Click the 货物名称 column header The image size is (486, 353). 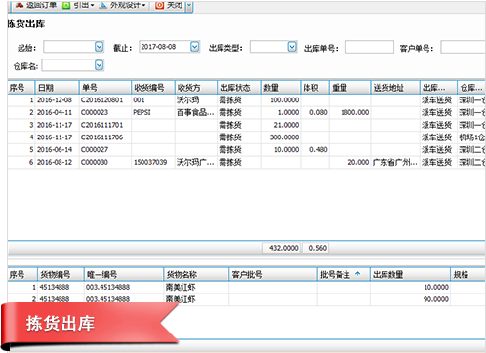tap(196, 275)
